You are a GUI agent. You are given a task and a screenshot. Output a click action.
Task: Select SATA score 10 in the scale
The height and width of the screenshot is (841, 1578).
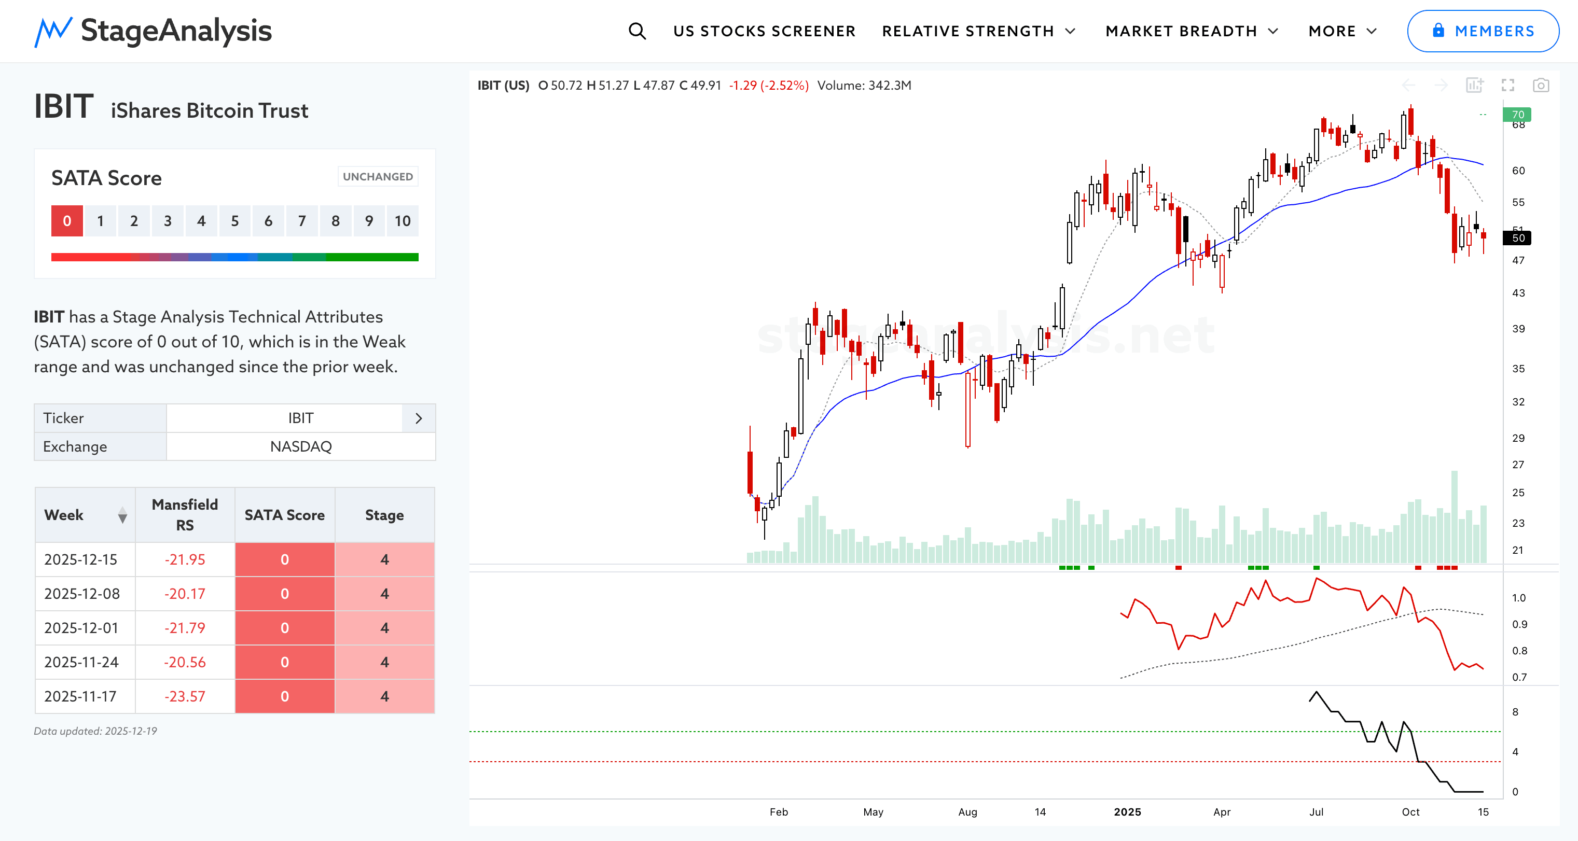403,221
